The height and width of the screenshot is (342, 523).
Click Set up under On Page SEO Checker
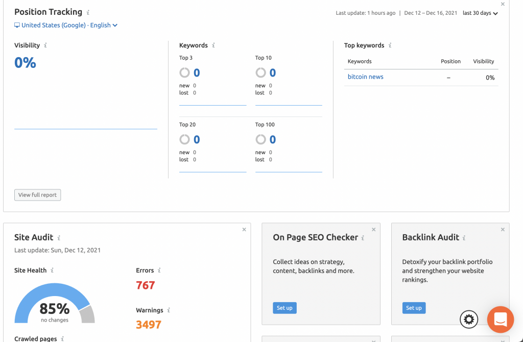click(284, 308)
